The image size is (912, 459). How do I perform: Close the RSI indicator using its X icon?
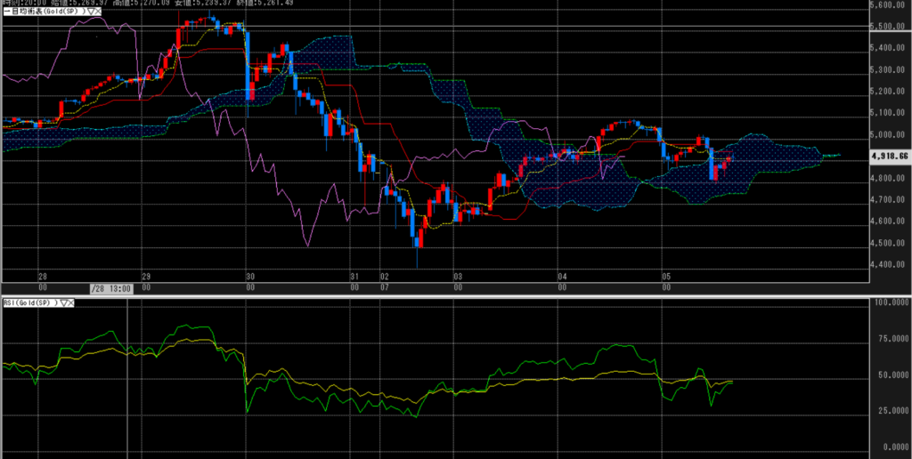pyautogui.click(x=70, y=303)
